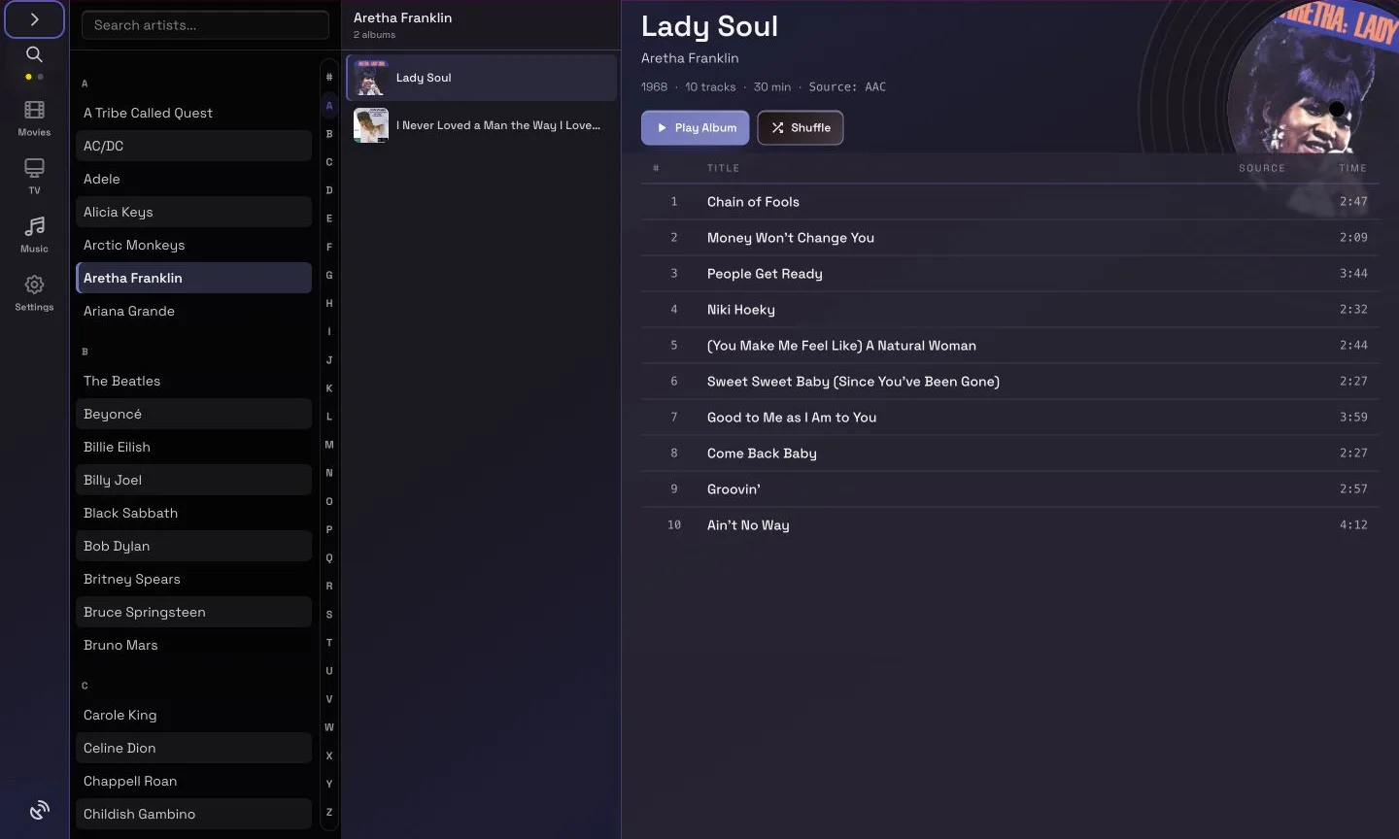Jump to letter S in alphabet index
Viewport: 1399px width, 839px height.
pos(329,615)
